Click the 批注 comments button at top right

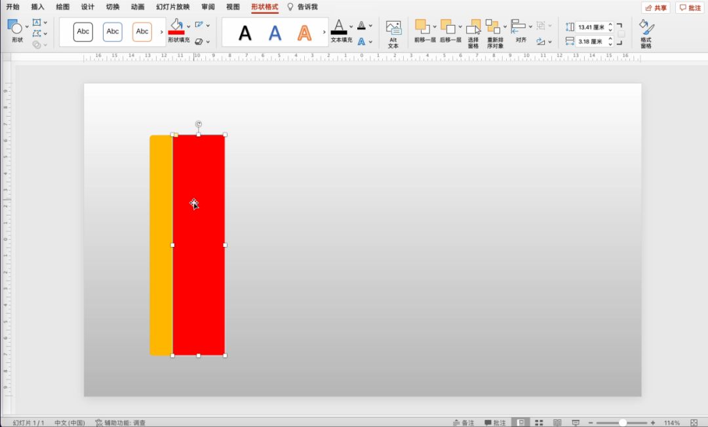(x=690, y=8)
